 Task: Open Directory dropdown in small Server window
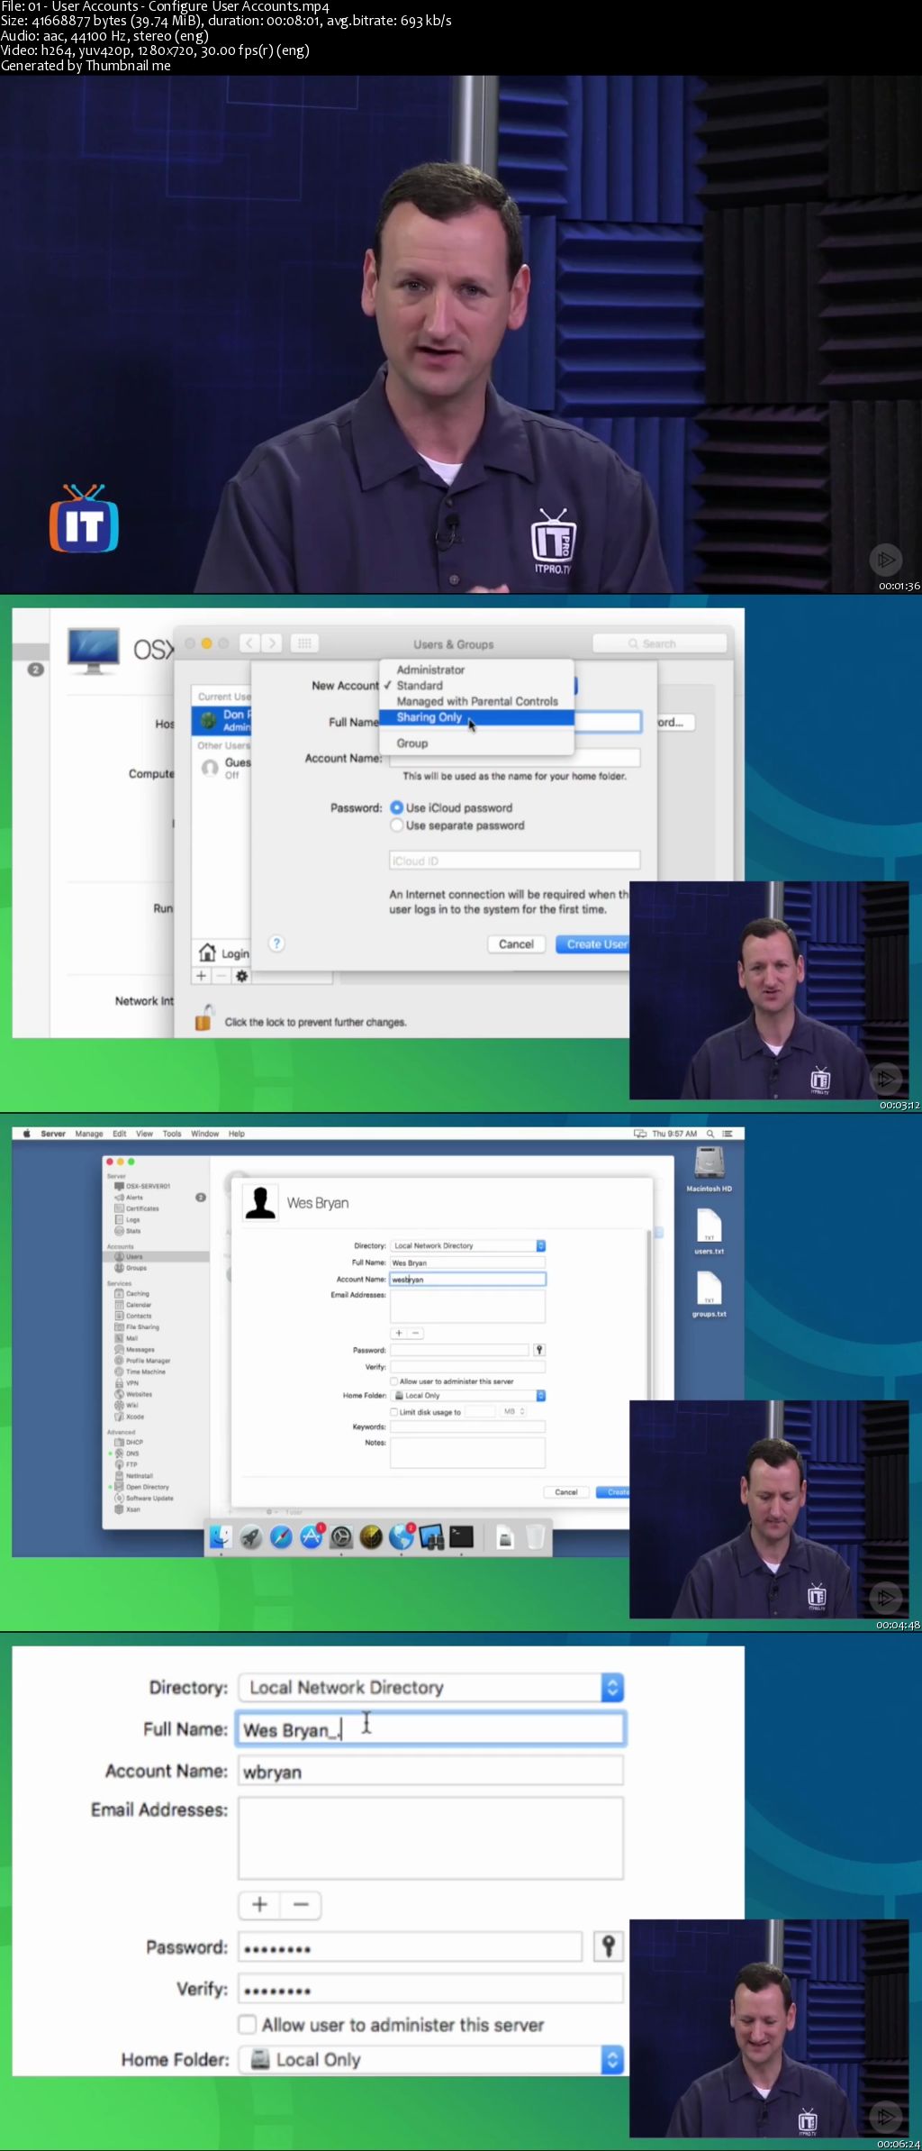tap(468, 1245)
